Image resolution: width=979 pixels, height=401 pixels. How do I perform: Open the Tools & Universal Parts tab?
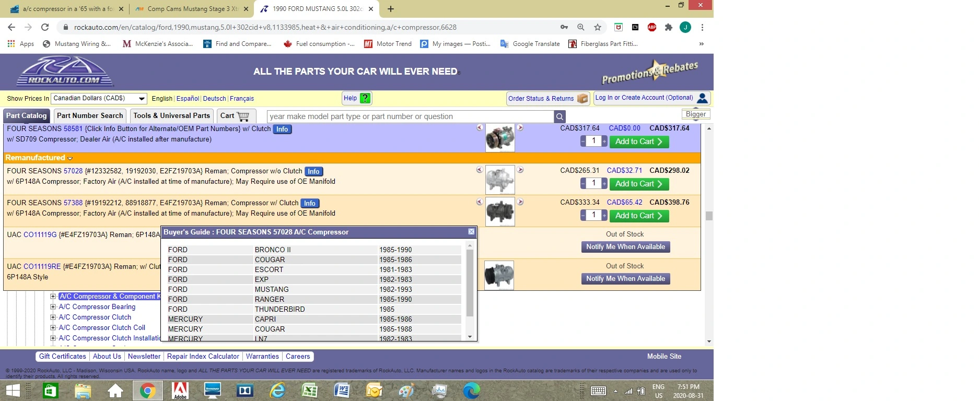[171, 116]
